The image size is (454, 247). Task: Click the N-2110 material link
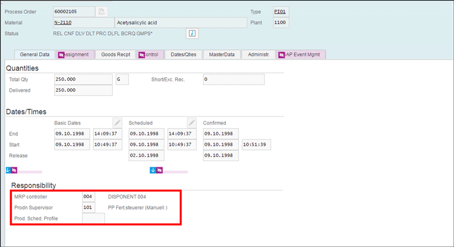point(63,23)
